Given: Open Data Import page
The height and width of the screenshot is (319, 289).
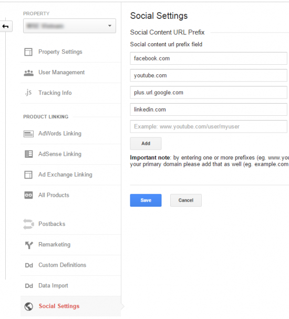Looking at the screenshot, I should [53, 286].
